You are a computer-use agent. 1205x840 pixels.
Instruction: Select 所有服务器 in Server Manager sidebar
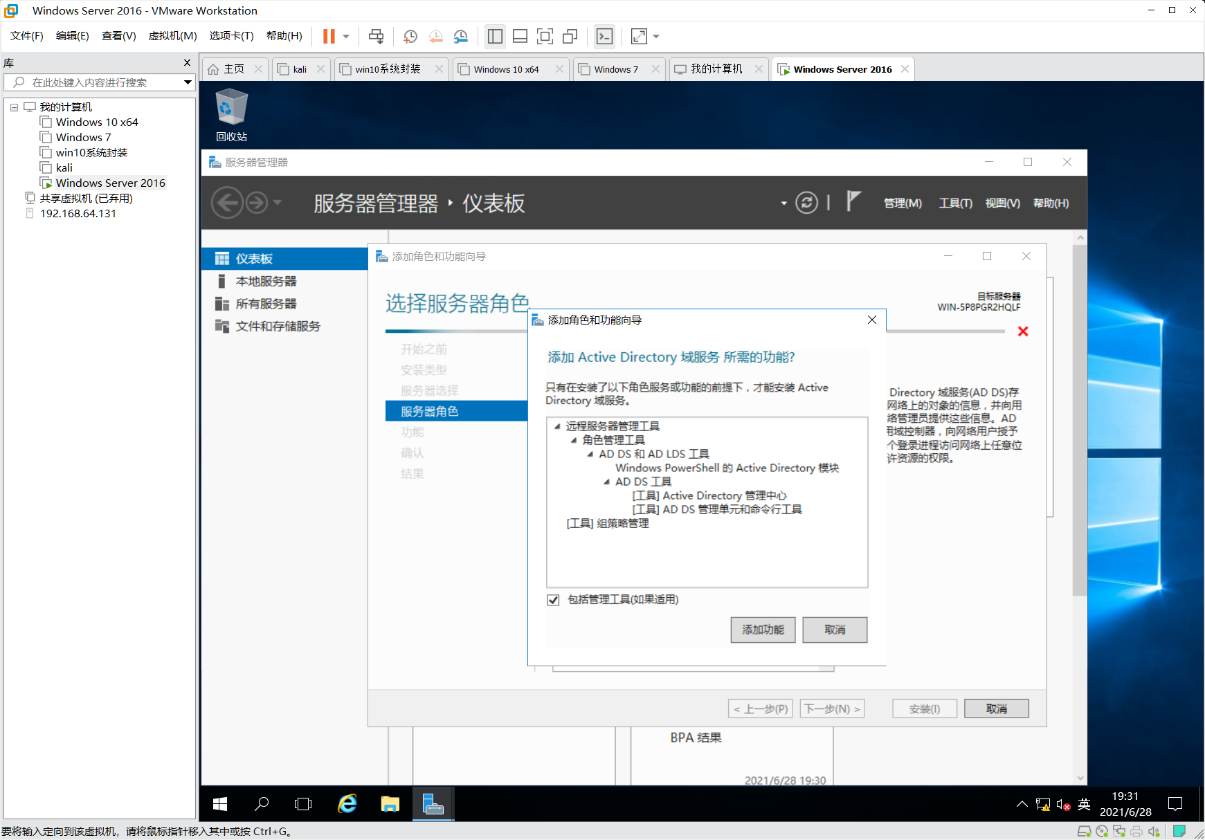pos(284,304)
